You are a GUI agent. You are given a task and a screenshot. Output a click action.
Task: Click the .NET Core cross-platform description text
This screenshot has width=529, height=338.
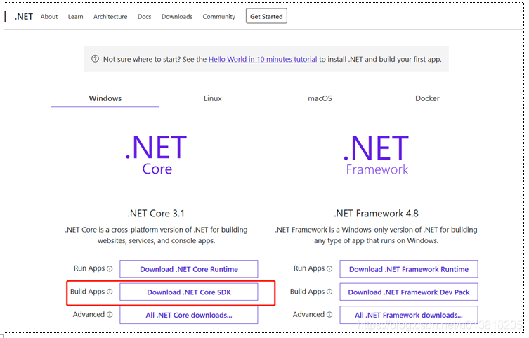coord(156,235)
